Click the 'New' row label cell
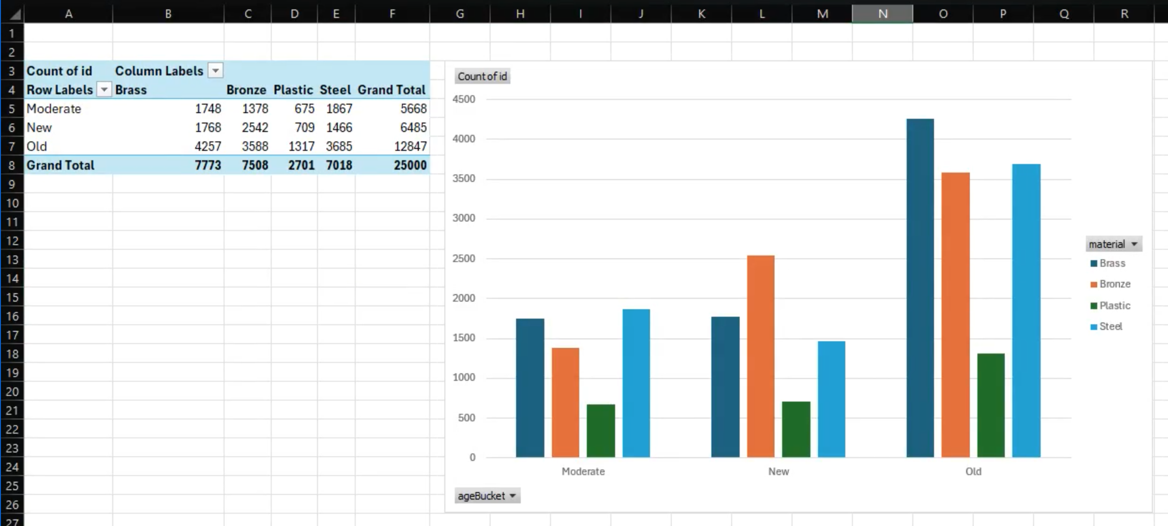The height and width of the screenshot is (526, 1168). coord(69,127)
